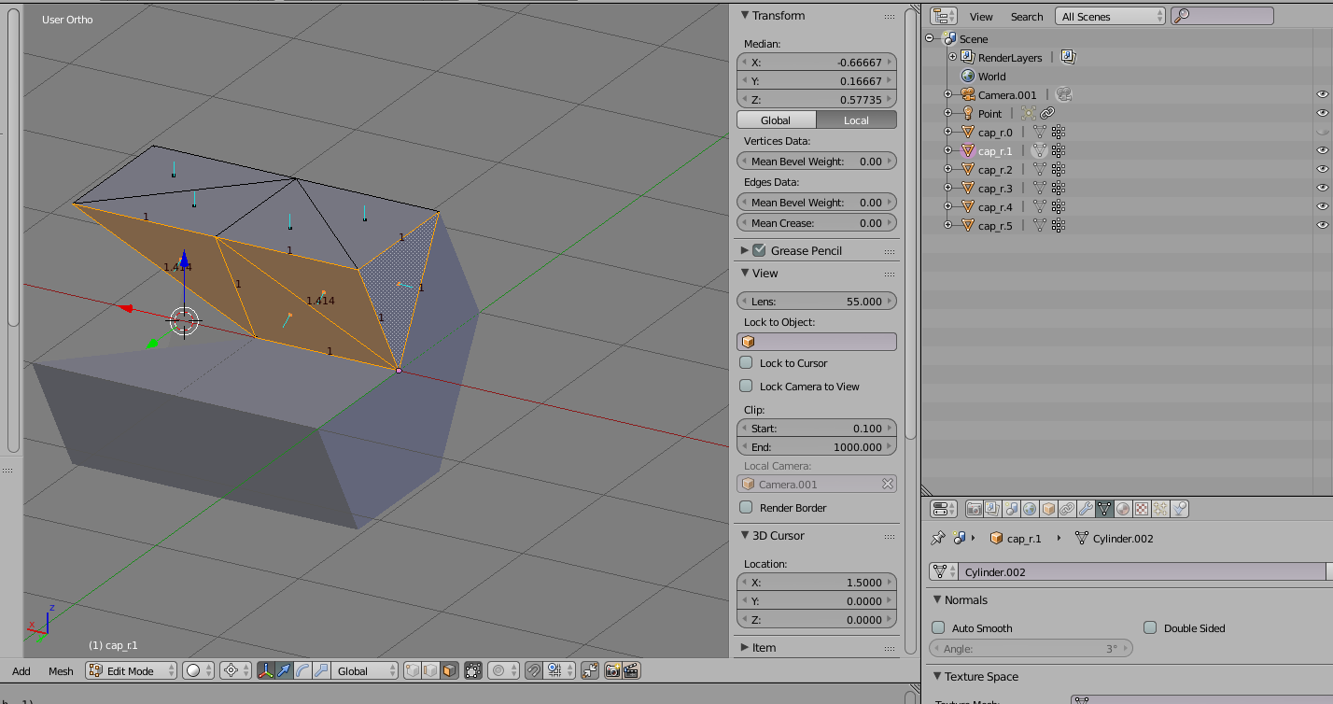Enable Lock Camera to View checkbox
Viewport: 1333px width, 704px height.
click(x=746, y=386)
